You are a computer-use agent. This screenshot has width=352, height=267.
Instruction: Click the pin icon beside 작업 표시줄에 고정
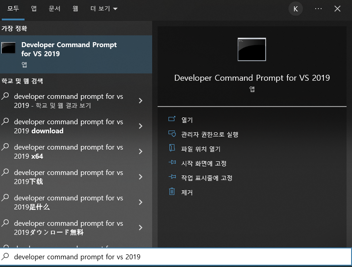tap(172, 177)
